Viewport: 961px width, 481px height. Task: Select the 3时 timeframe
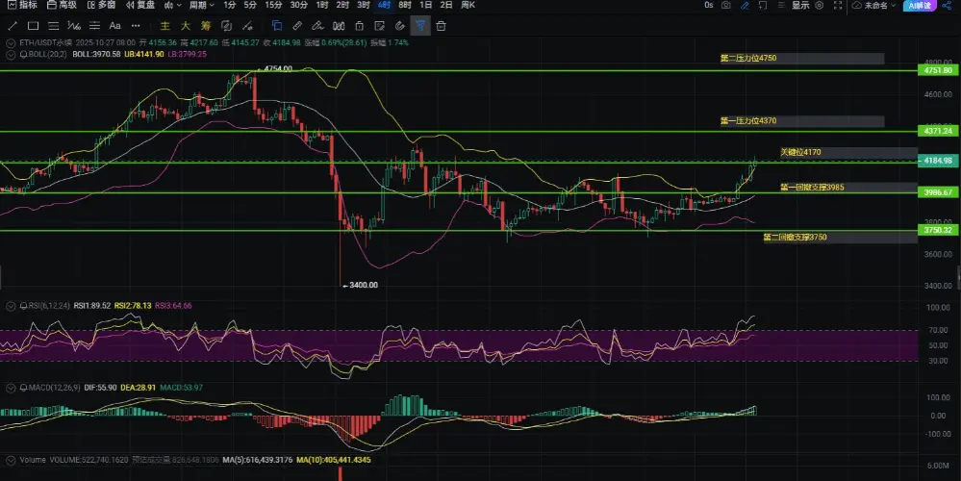[364, 5]
